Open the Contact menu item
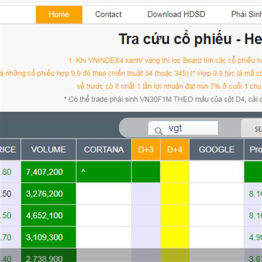Screen dimensions: 262x262 pos(108,14)
